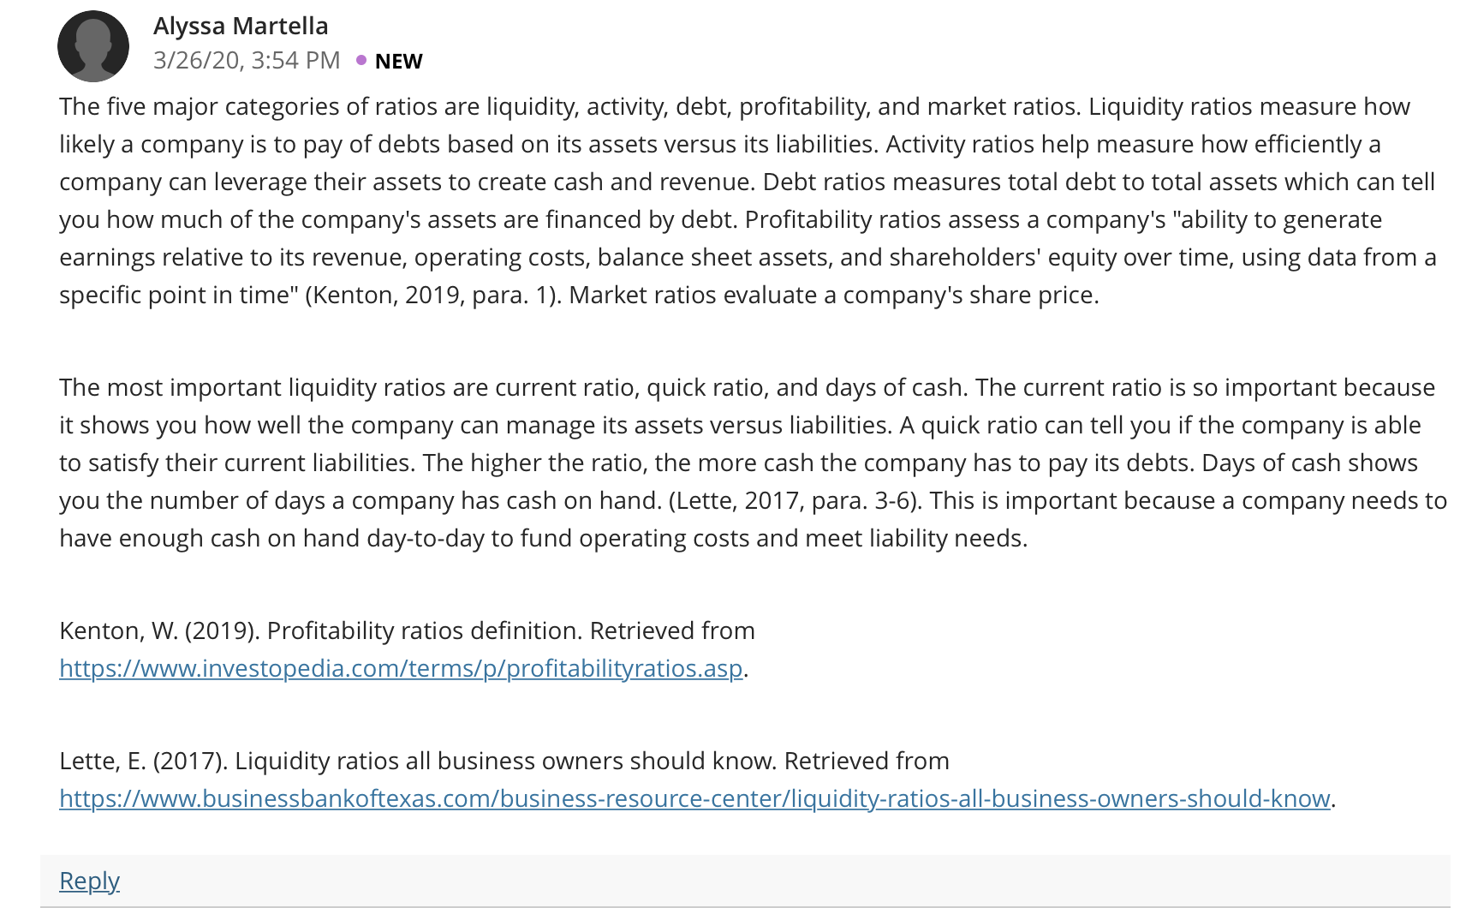Screen dimensions: 1466x908
Task: Reply to Alyssa's post
Action: click(x=89, y=881)
